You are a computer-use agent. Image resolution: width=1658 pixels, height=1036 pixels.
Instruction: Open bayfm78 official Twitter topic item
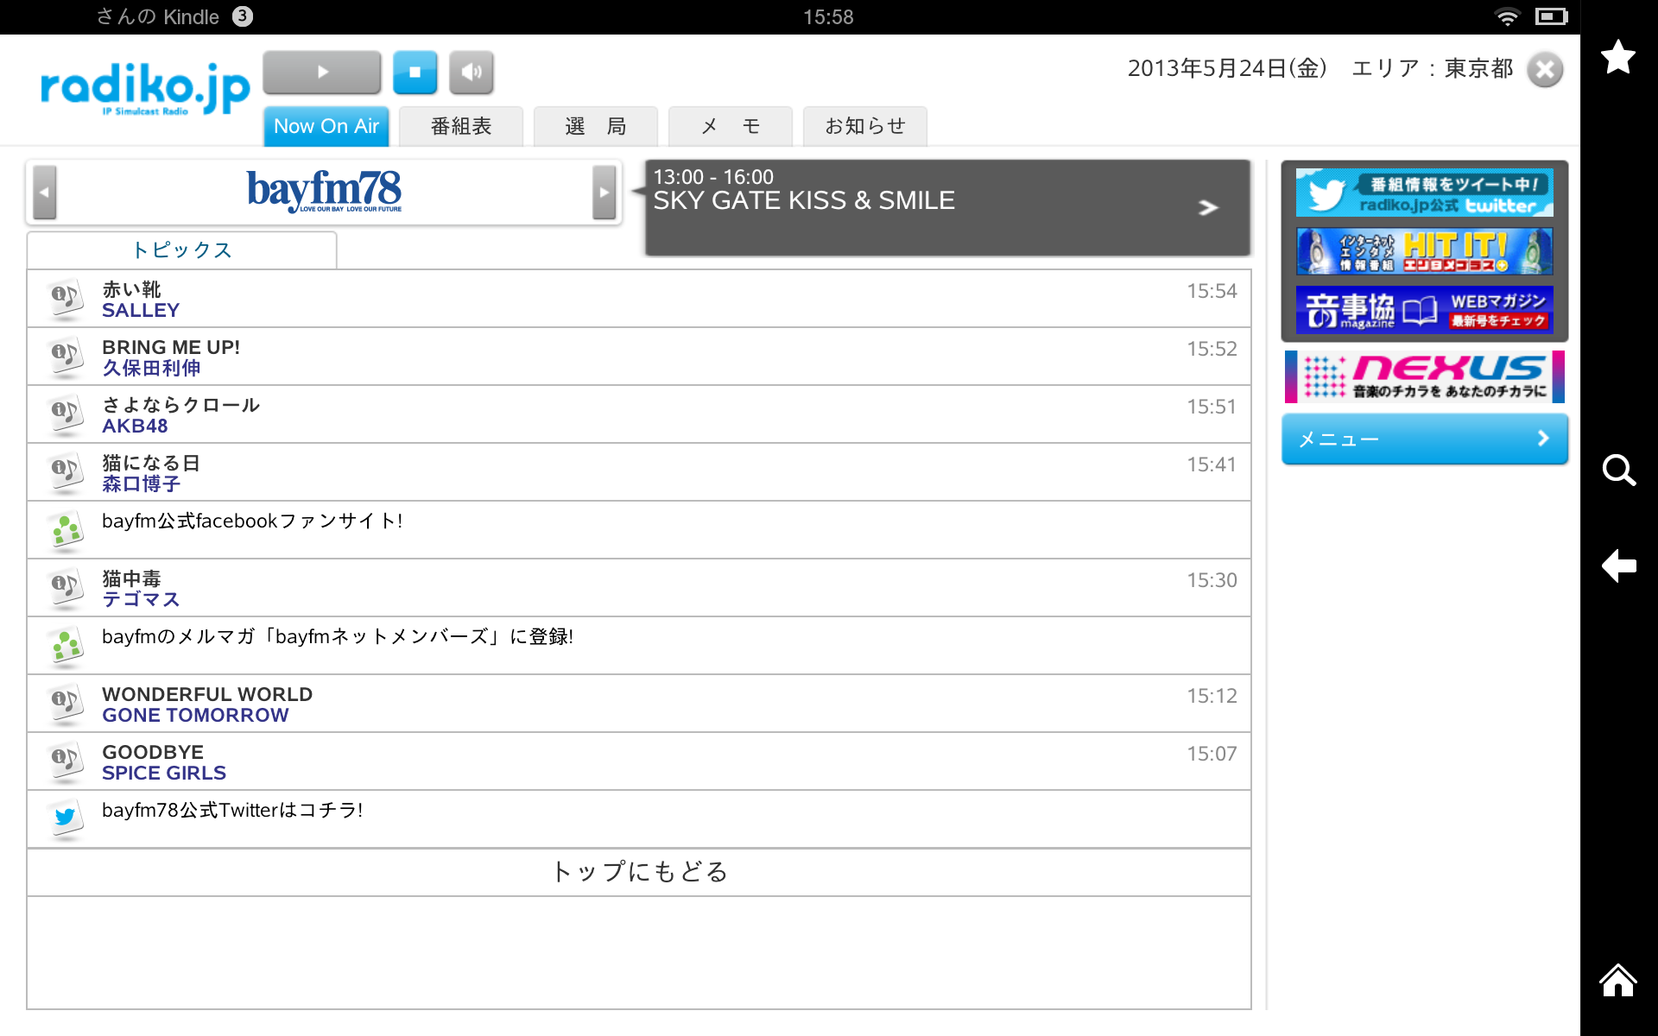[231, 811]
